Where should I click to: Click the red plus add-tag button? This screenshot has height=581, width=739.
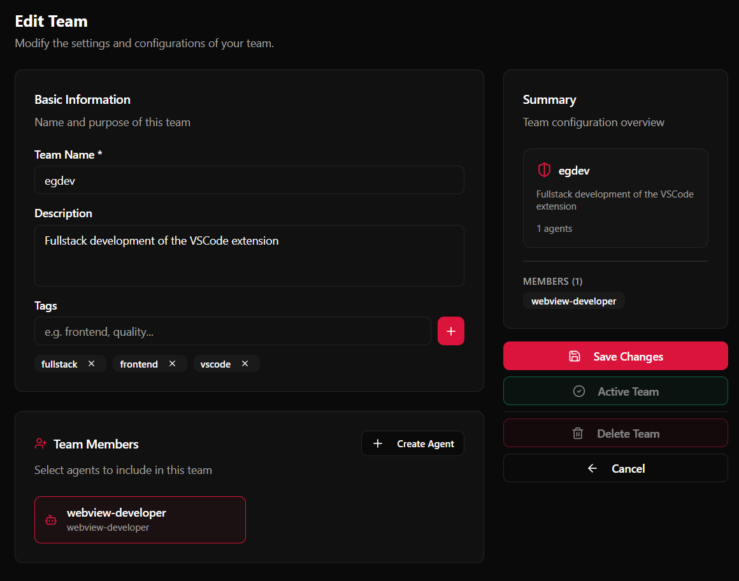(451, 331)
